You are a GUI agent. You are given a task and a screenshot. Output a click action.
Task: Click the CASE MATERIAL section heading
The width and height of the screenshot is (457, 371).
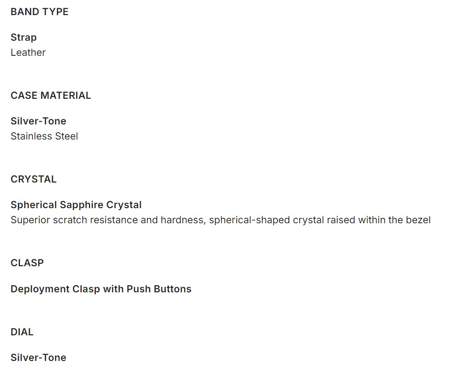(51, 96)
